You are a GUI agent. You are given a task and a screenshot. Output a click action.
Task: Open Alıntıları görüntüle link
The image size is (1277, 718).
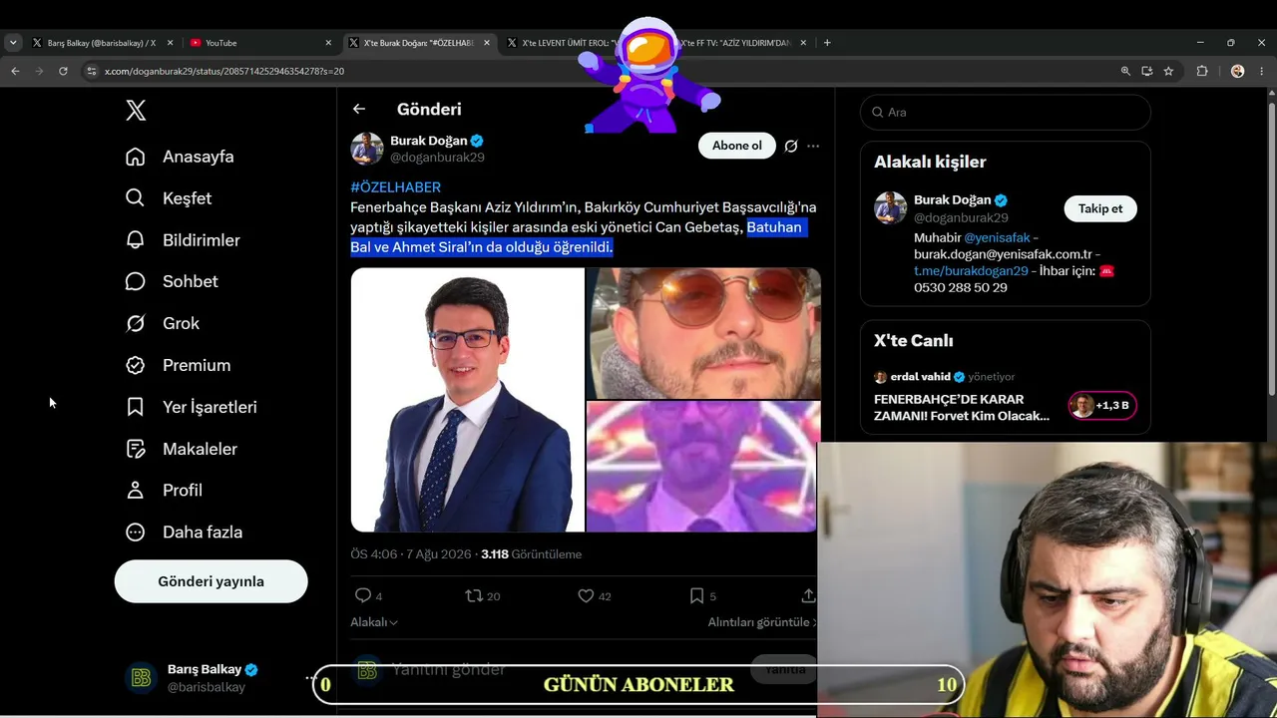tap(762, 621)
